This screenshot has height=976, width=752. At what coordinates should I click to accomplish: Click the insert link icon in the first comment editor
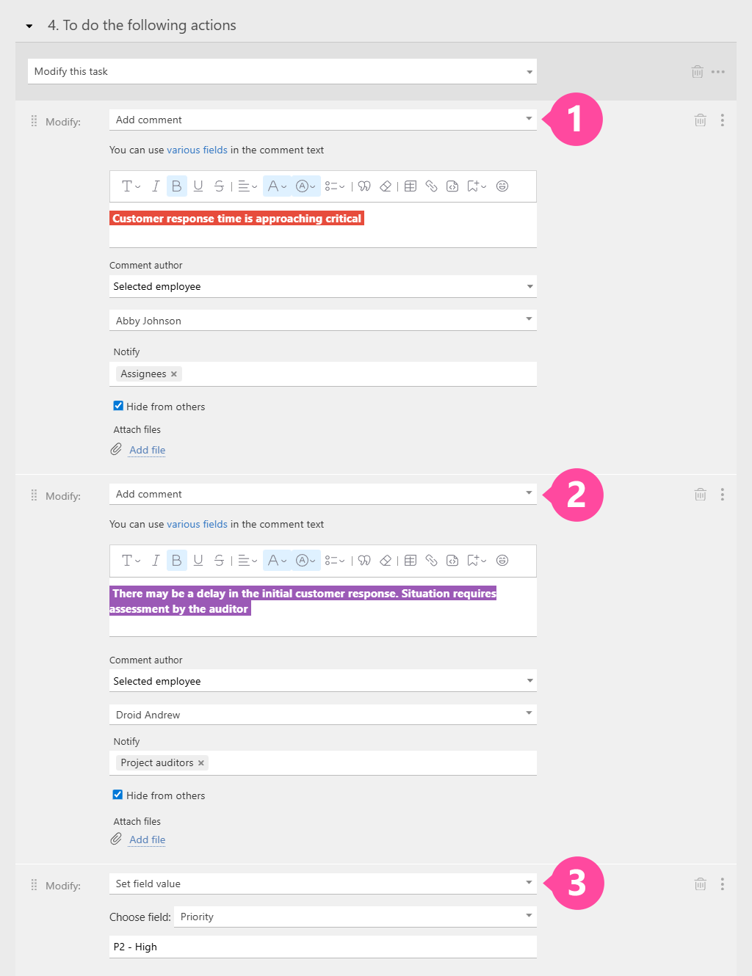(x=431, y=186)
